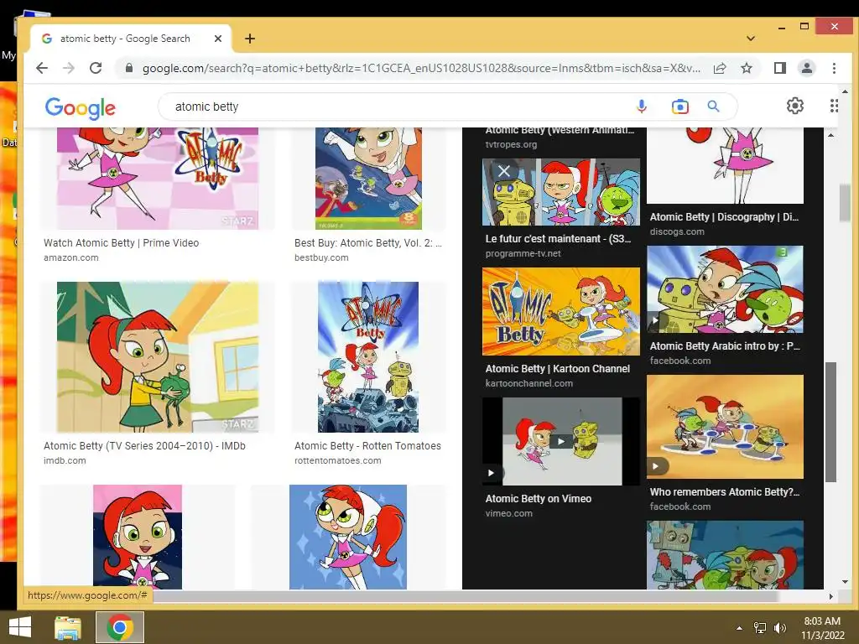Click the Chrome forward arrow
This screenshot has height=644, width=859.
69,68
